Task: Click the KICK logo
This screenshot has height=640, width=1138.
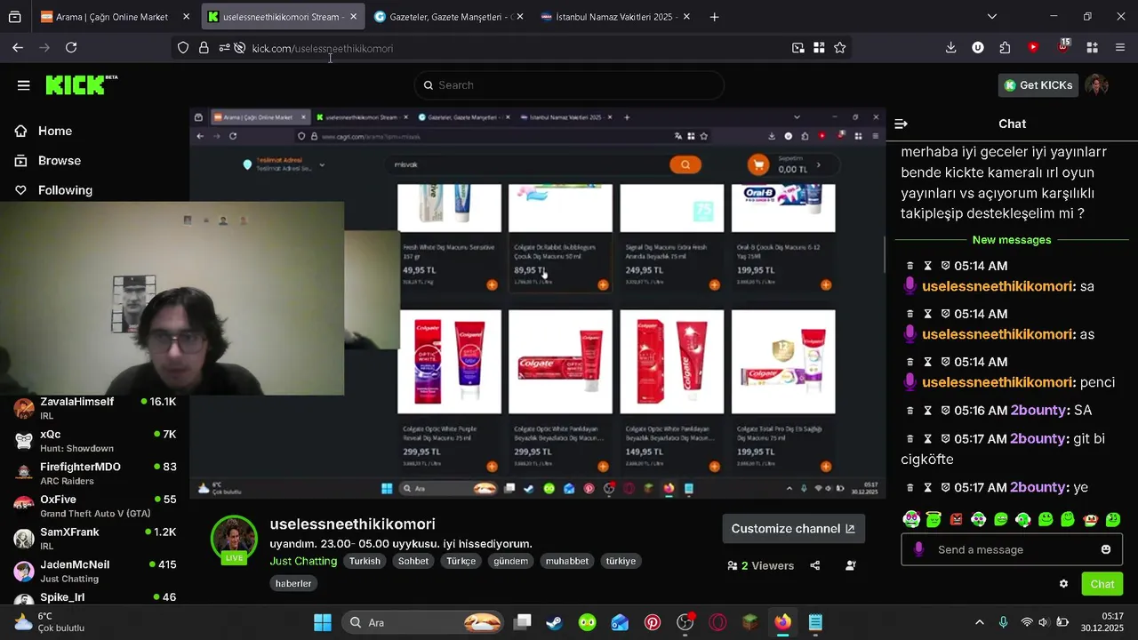Action: click(x=81, y=84)
